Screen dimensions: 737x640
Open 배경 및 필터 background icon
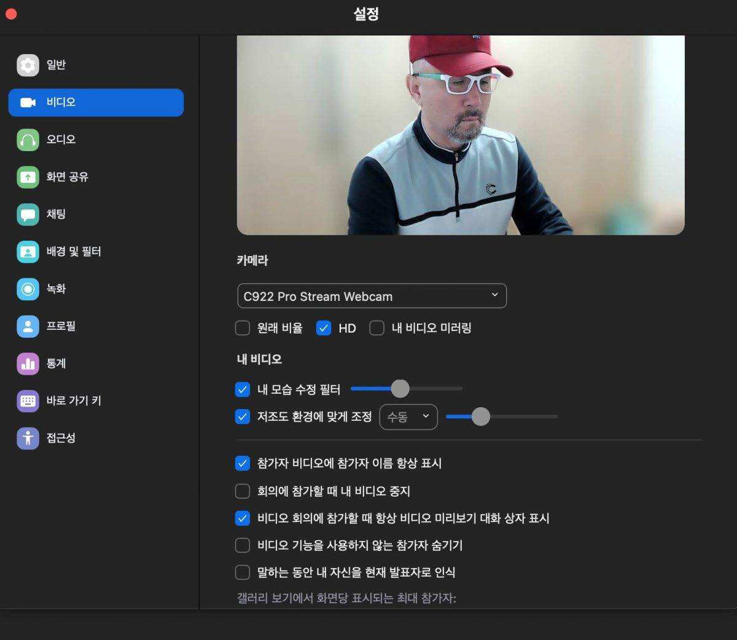(x=28, y=252)
